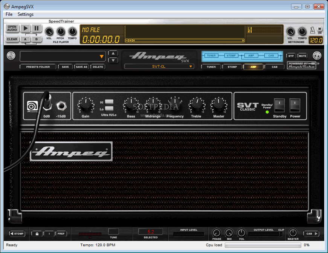328x253 pixels.
Task: Click the Powered by AmpliTube logo
Action: tap(303, 66)
